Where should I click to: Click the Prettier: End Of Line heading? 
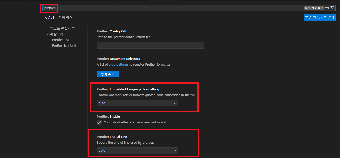pyautogui.click(x=112, y=137)
